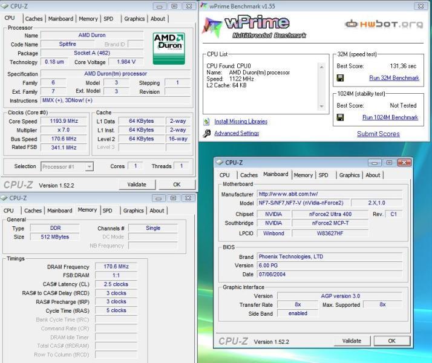The width and height of the screenshot is (432, 363).
Task: Click the Level 2 cache size 64 KBytes
Action: (142, 139)
